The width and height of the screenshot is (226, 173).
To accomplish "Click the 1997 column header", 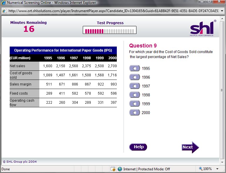I will (74, 58).
